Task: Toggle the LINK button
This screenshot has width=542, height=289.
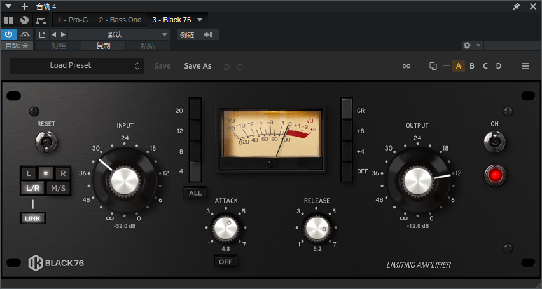Action: click(x=33, y=218)
